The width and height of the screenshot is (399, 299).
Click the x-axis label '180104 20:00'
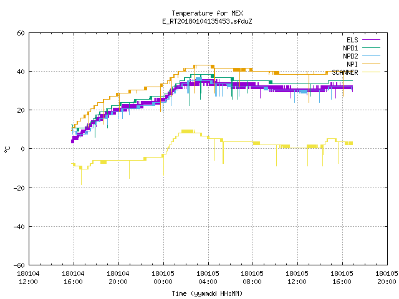[x=118, y=278]
